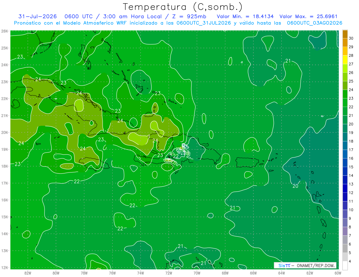Click the white swatch below 4 on color bar
This screenshot has width=359, height=277.
click(345, 265)
